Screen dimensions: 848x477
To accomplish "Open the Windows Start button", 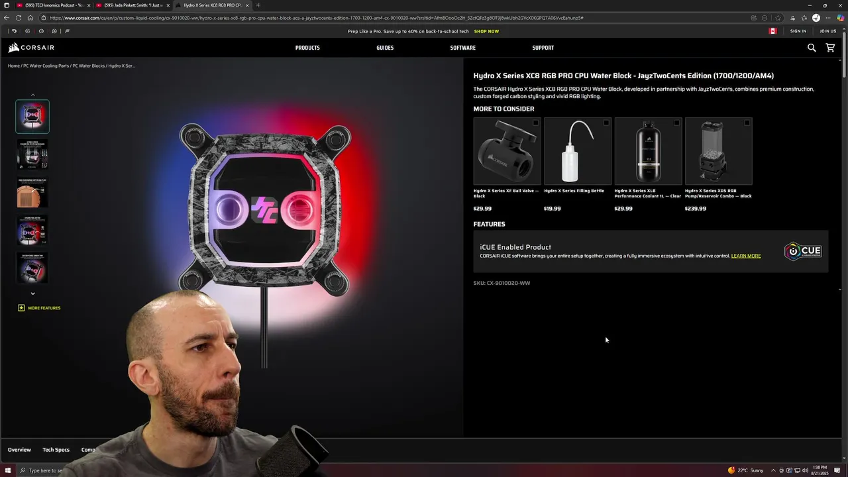I will click(x=7, y=470).
